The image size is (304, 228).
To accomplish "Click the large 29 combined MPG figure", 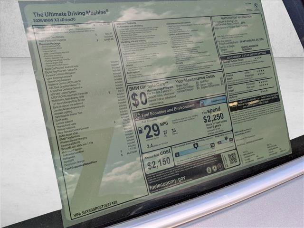I will point(152,131).
